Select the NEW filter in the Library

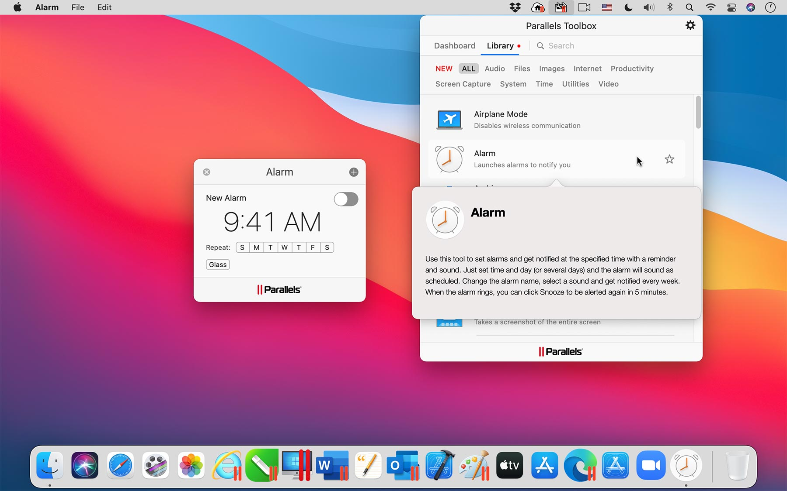click(x=444, y=69)
